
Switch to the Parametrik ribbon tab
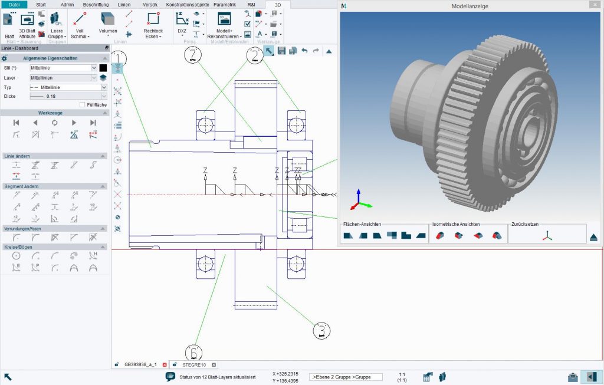224,4
